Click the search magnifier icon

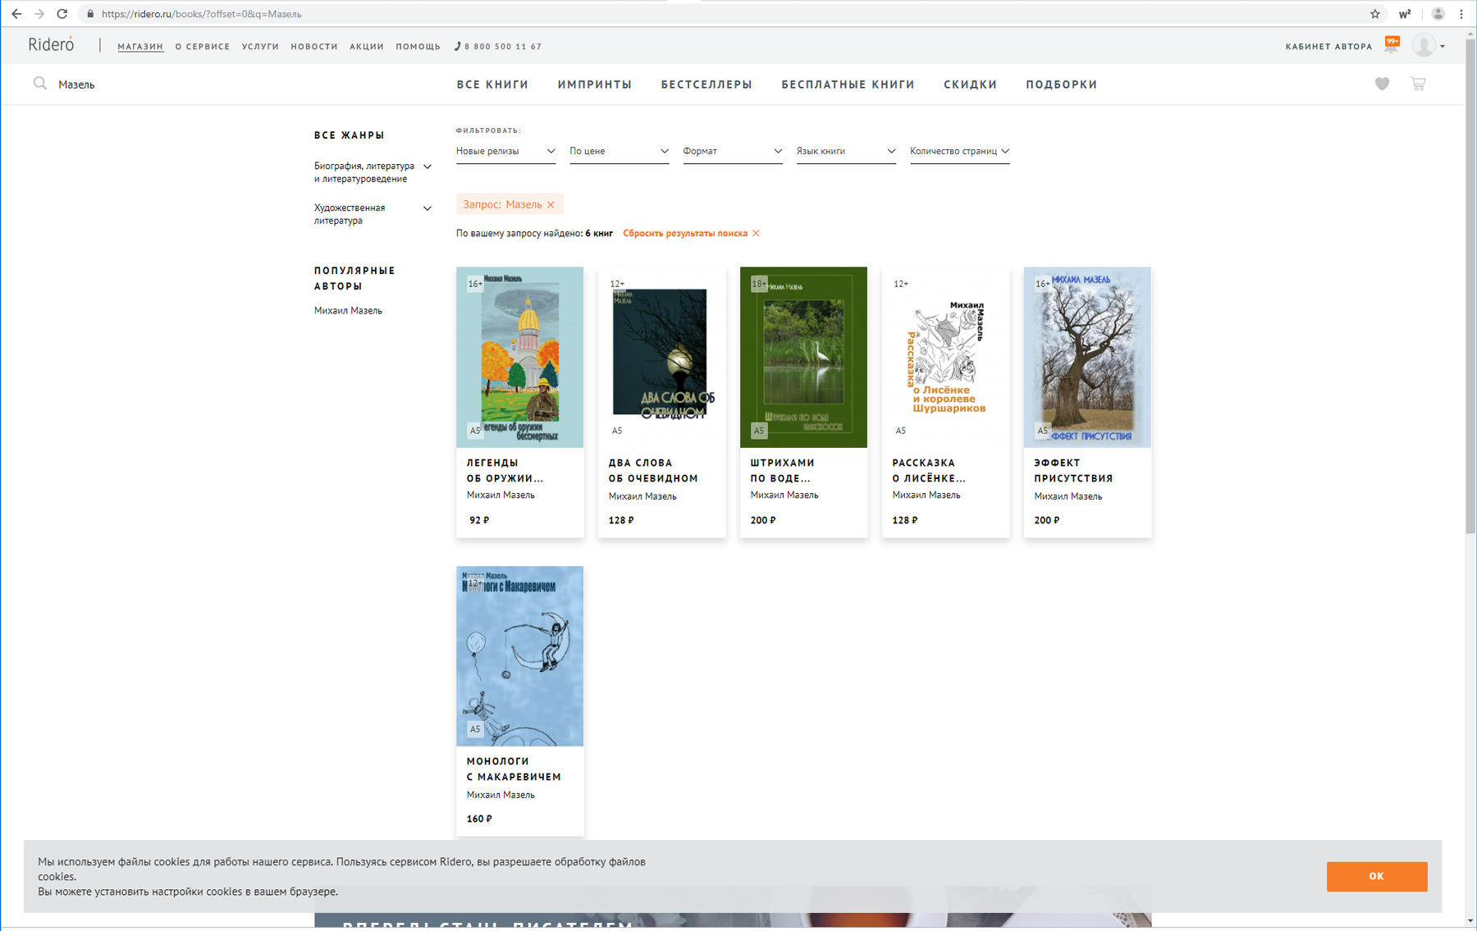(x=39, y=84)
